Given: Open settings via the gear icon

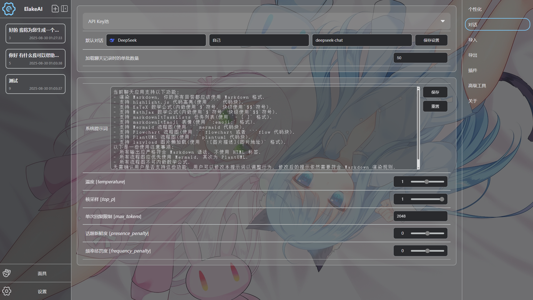Looking at the screenshot, I should pos(7,291).
